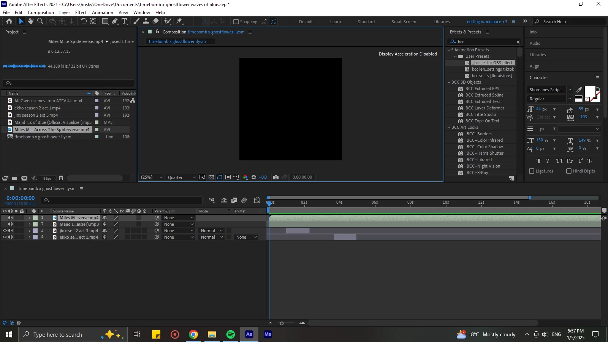
Task: Toggle transparency grid in composition viewer
Action: 211,177
